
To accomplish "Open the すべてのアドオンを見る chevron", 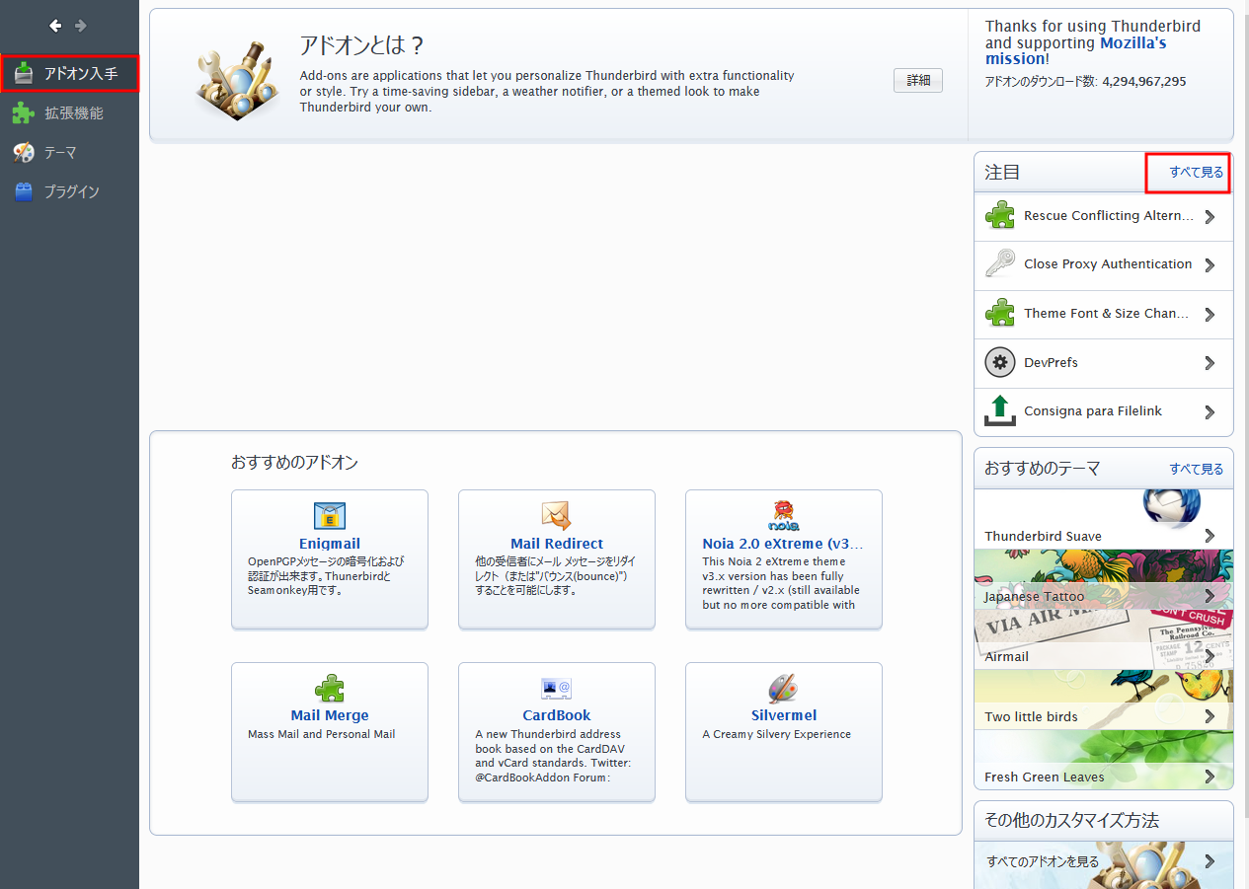I will pos(1210,861).
